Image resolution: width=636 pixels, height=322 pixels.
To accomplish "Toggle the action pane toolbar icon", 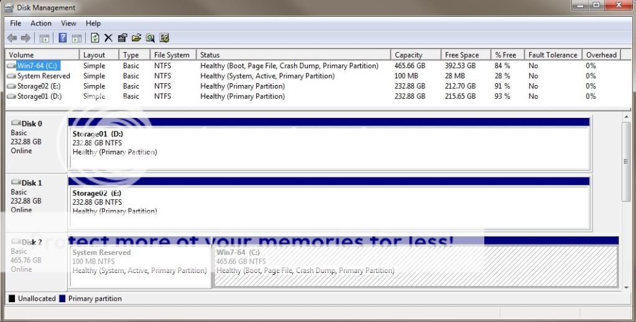I will pyautogui.click(x=76, y=38).
